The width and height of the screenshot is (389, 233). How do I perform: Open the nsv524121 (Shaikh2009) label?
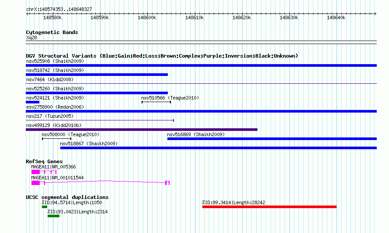(55, 98)
